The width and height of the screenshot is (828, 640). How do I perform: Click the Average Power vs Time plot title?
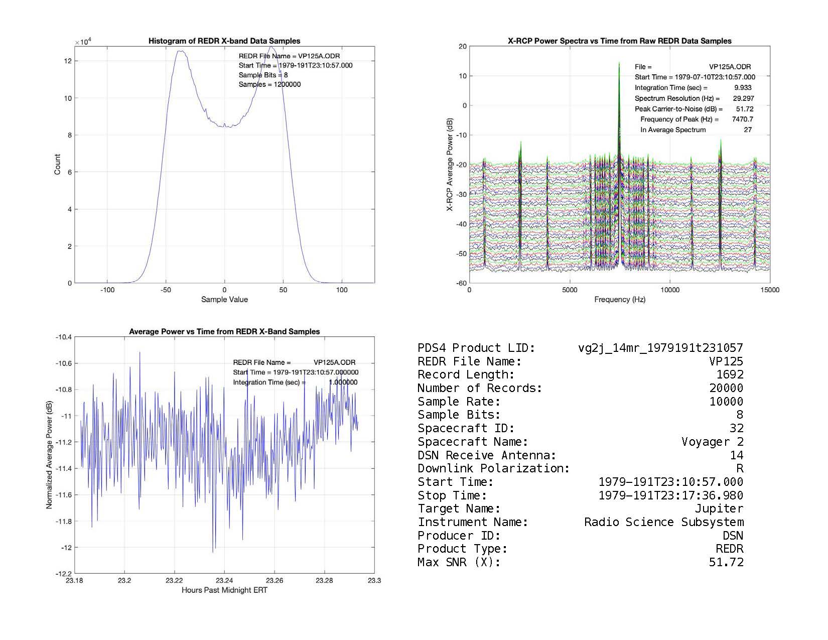tap(224, 332)
